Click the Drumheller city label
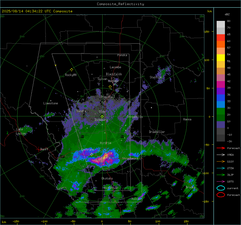This screenshot has height=225, width=241. click(157, 132)
